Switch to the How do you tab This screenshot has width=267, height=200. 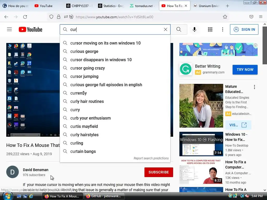16,6
